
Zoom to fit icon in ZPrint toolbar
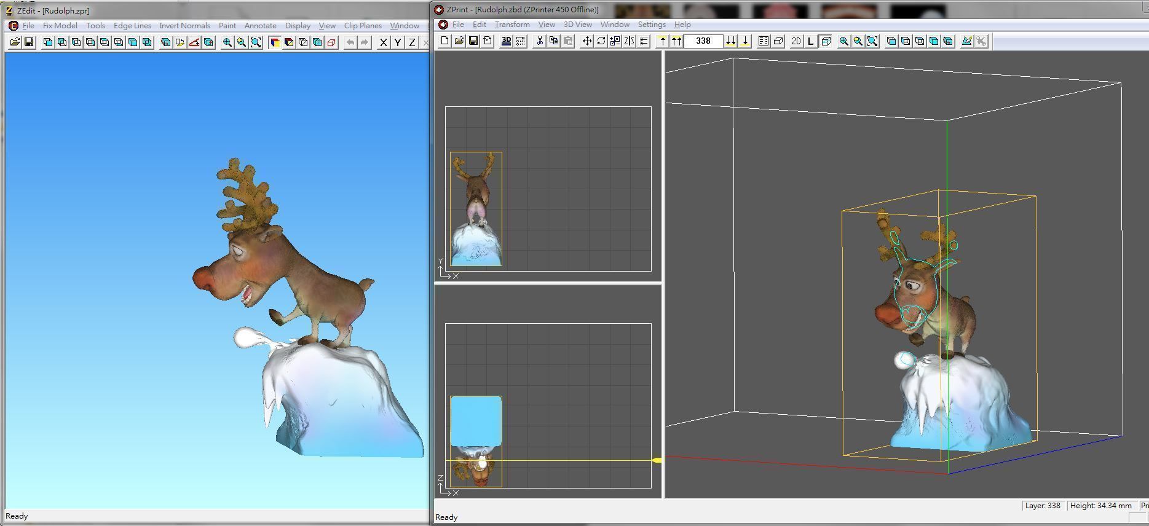pos(872,41)
